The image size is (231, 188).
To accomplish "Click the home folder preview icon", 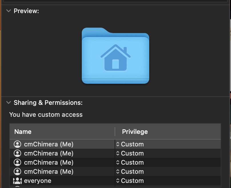I will 115,56.
